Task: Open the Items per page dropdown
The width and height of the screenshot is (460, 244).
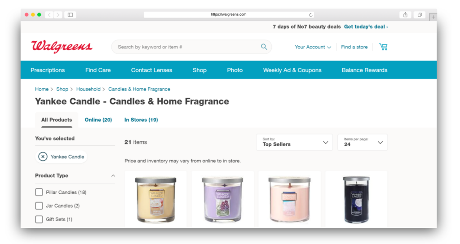Action: (363, 142)
